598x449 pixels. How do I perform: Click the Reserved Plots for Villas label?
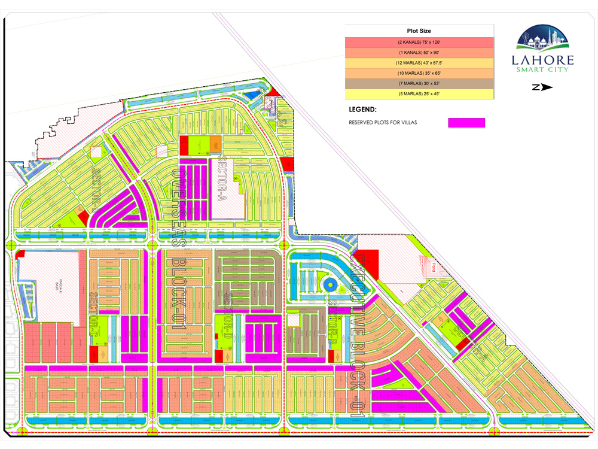[383, 123]
